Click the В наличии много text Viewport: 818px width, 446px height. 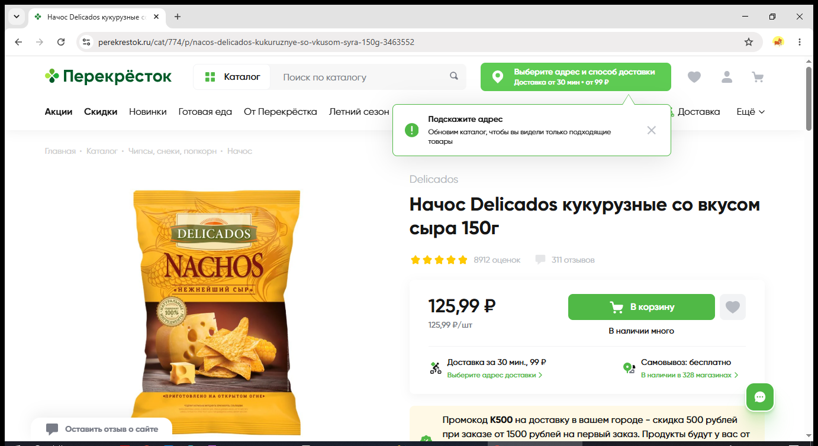click(642, 331)
